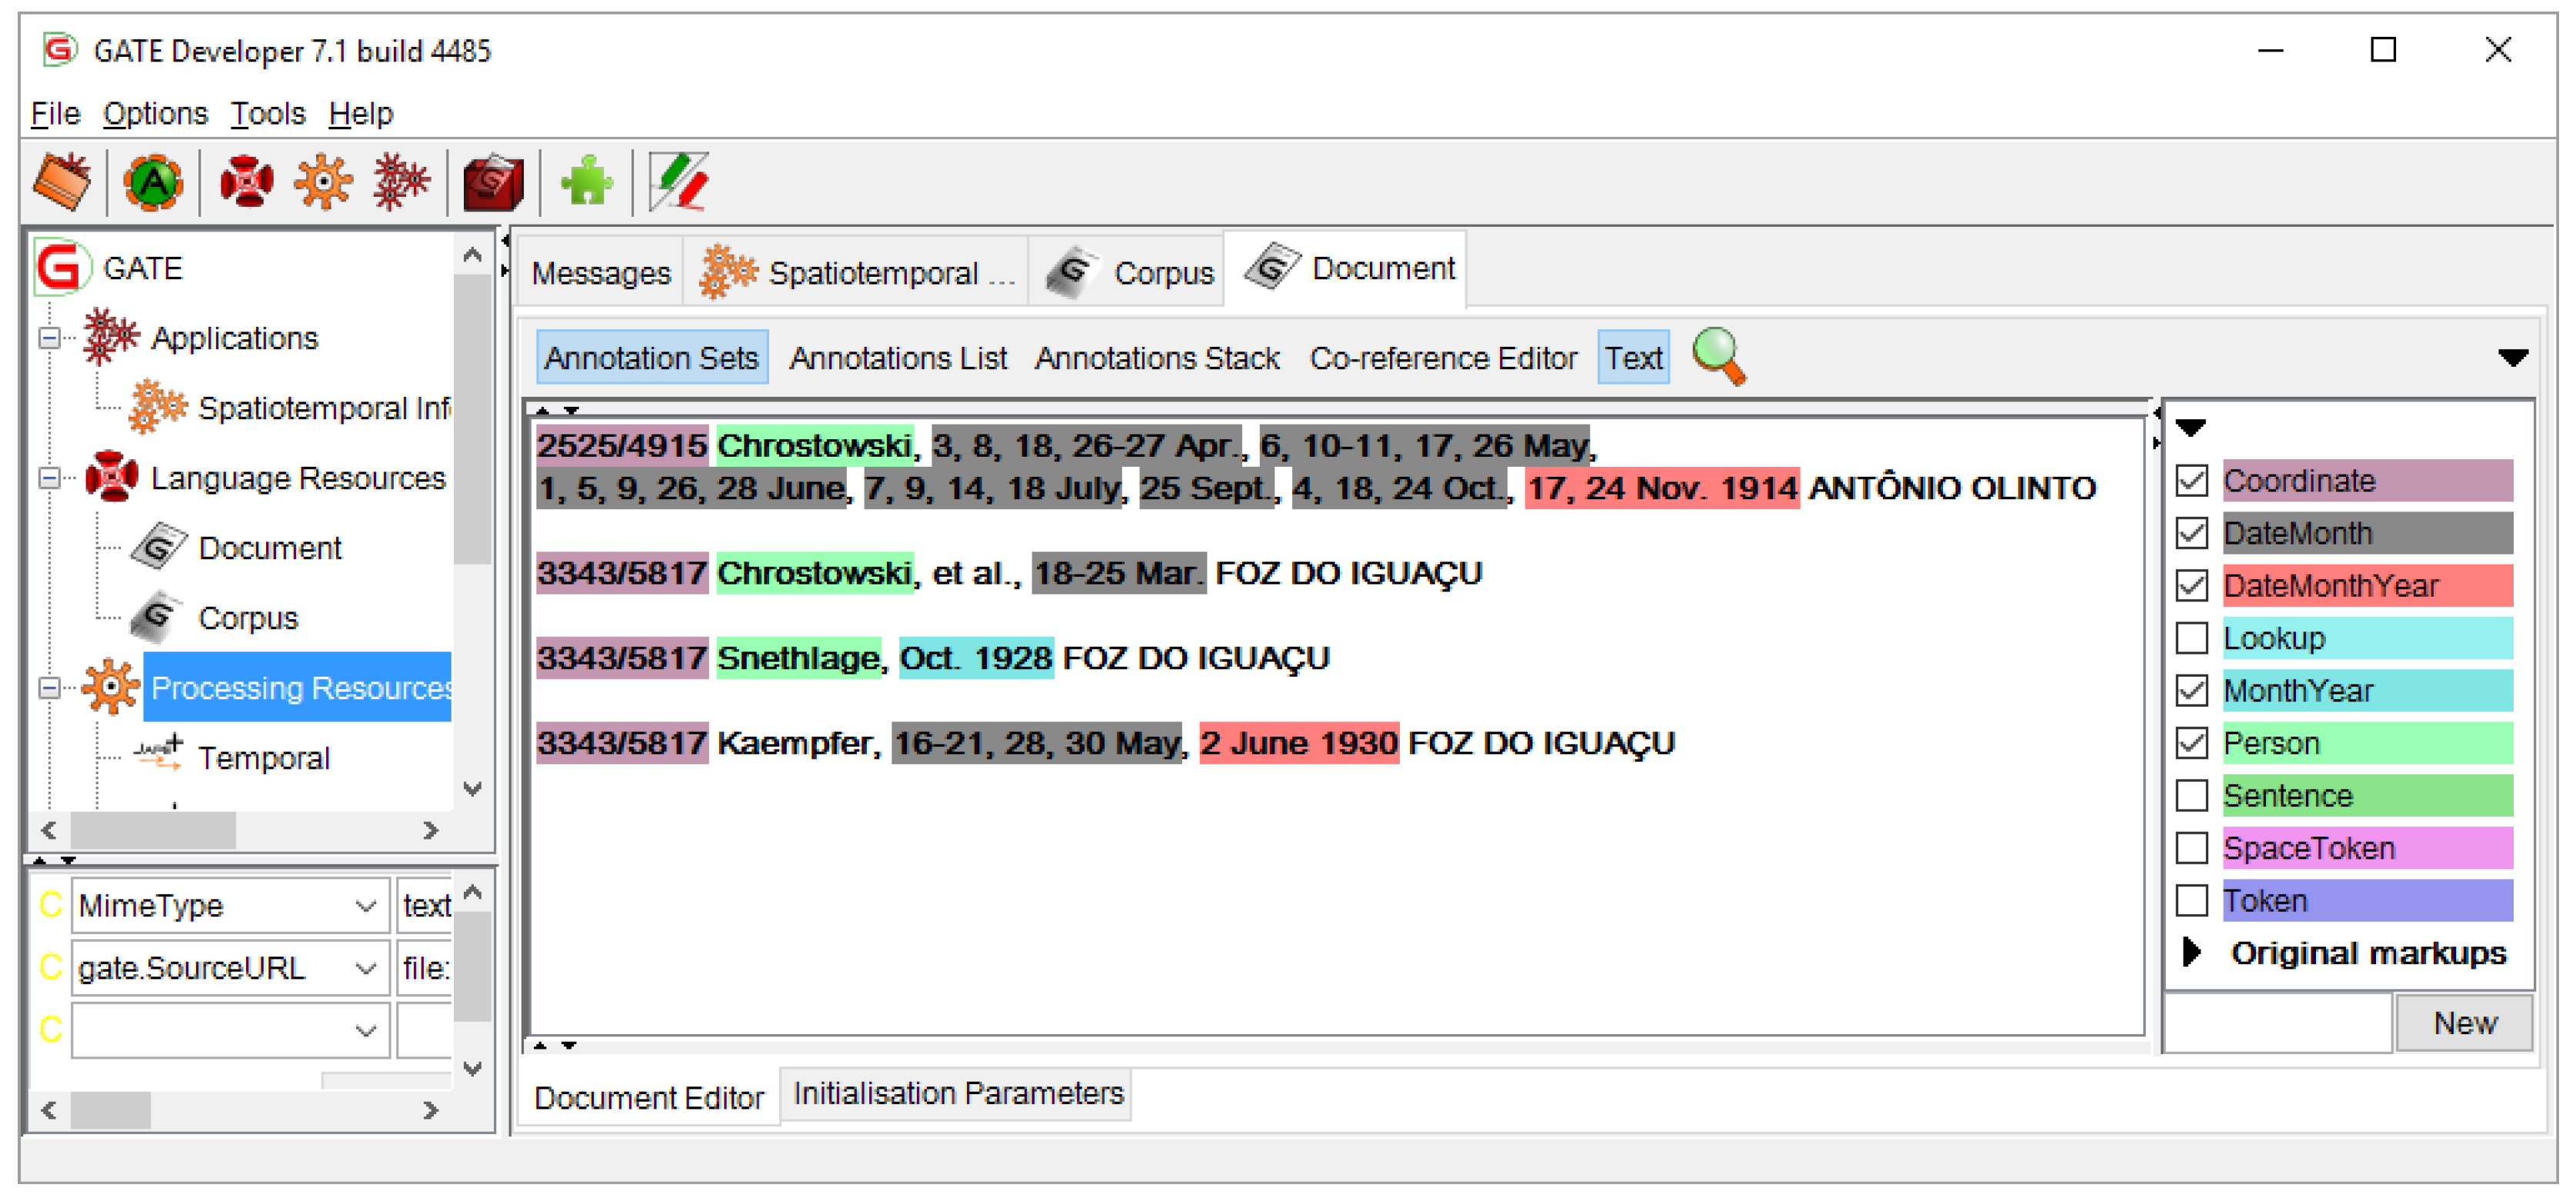Image resolution: width=2576 pixels, height=1198 pixels.
Task: Open the annotation diff pencil icon
Action: click(x=680, y=183)
